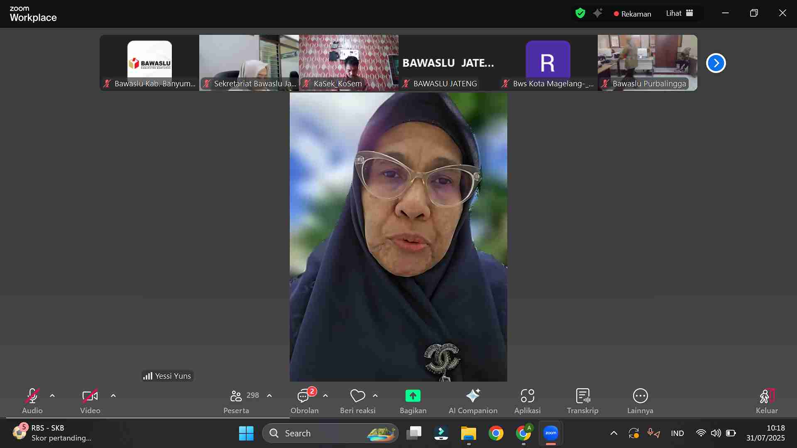797x448 pixels.
Task: Check meeting security via the green shield
Action: (579, 13)
